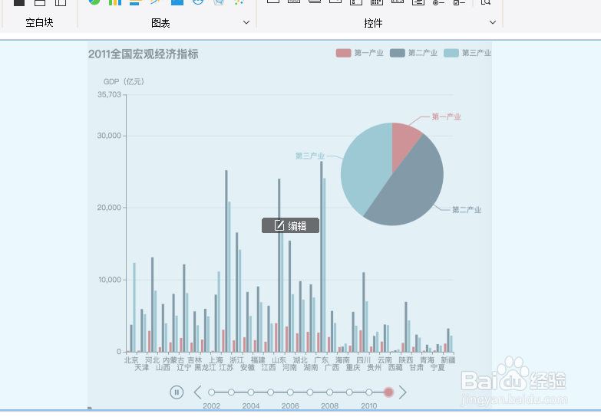The image size is (601, 420).
Task: Click the 天津 x-axis label
Action: click(x=142, y=368)
